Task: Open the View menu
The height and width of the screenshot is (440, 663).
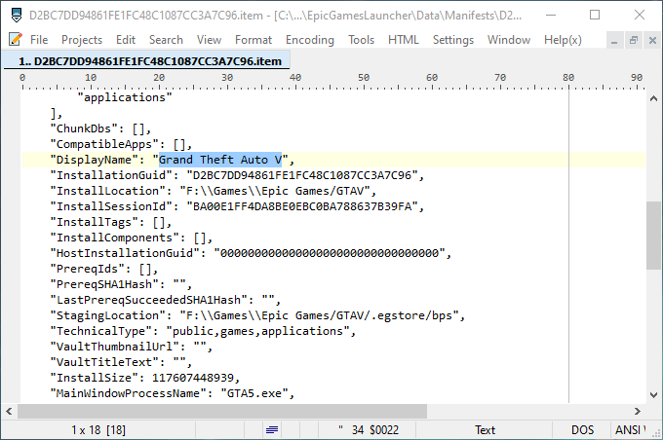Action: tap(209, 40)
